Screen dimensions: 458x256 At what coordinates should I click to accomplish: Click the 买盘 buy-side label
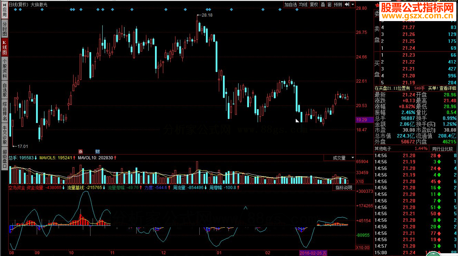point(377,69)
